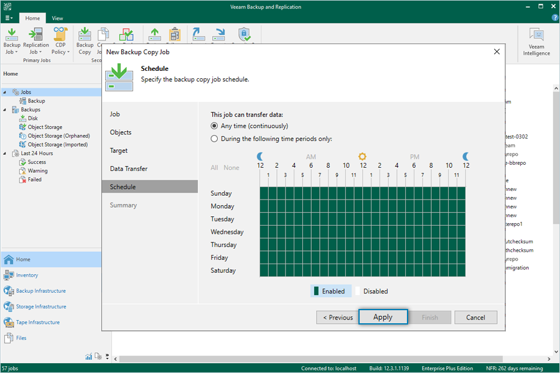Select the plain Object Storage tree node
The image size is (560, 373).
45,127
